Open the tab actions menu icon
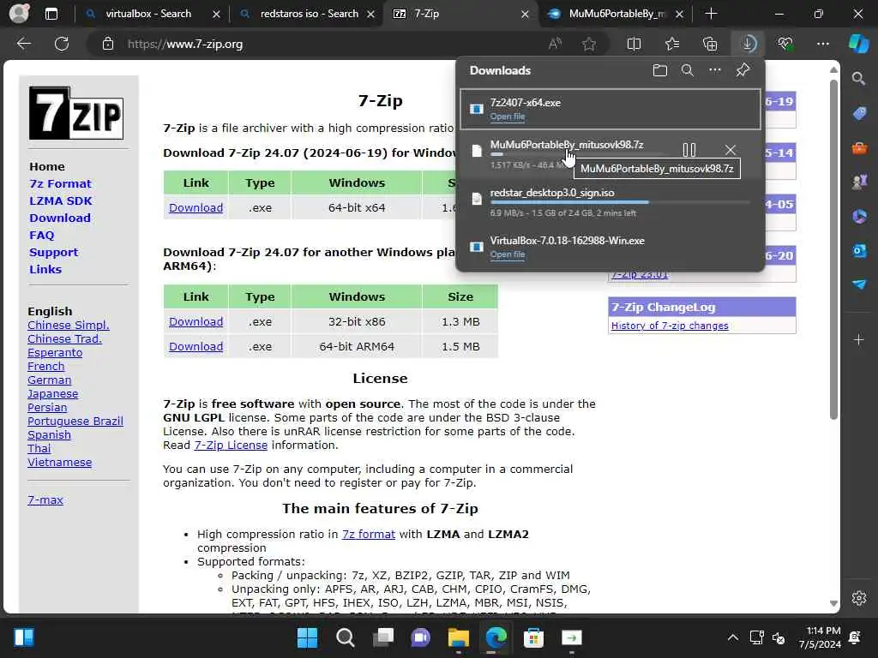The height and width of the screenshot is (658, 878). point(51,14)
